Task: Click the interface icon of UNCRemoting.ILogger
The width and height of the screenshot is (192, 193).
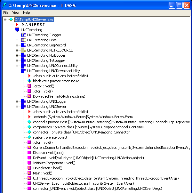Action: 23,35
